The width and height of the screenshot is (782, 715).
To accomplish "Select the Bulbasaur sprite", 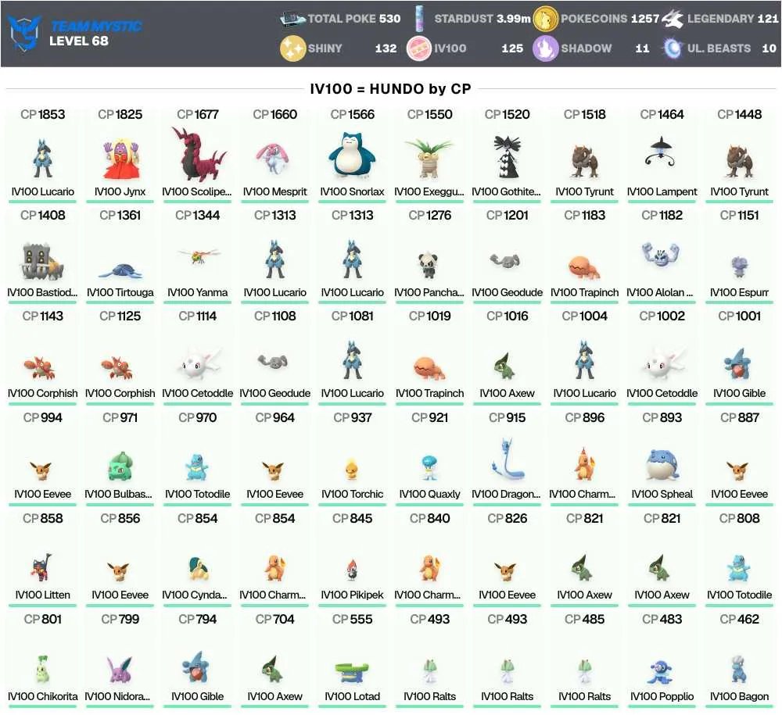I will click(x=120, y=467).
